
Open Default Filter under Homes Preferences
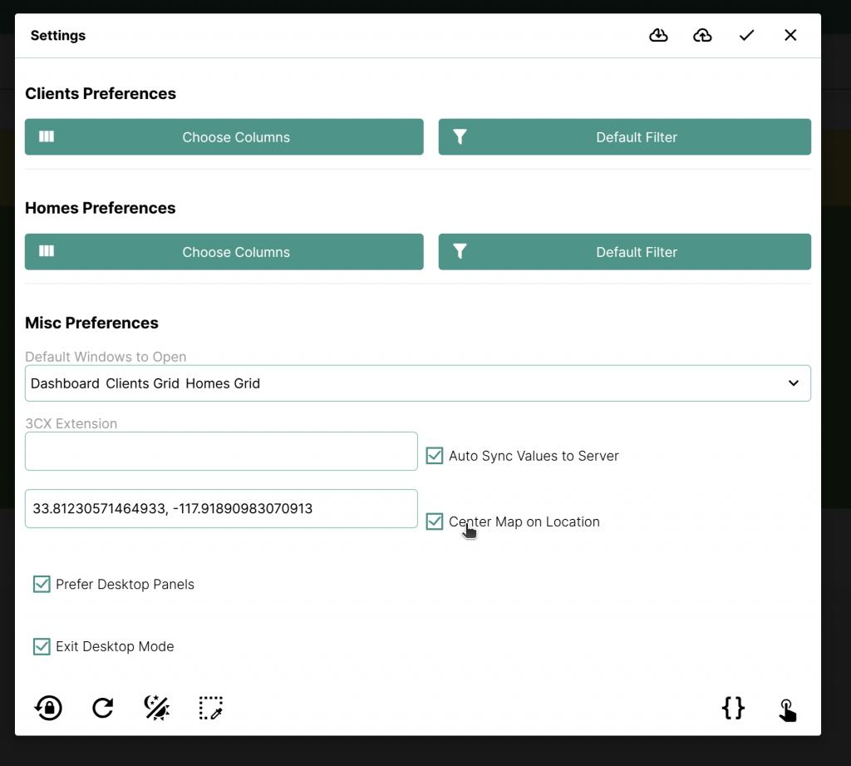(624, 252)
